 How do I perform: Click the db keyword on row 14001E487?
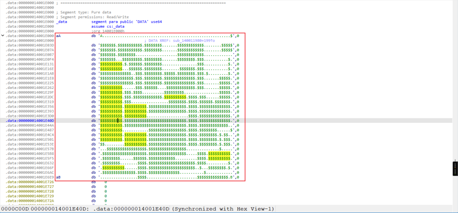pyautogui.click(x=93, y=130)
